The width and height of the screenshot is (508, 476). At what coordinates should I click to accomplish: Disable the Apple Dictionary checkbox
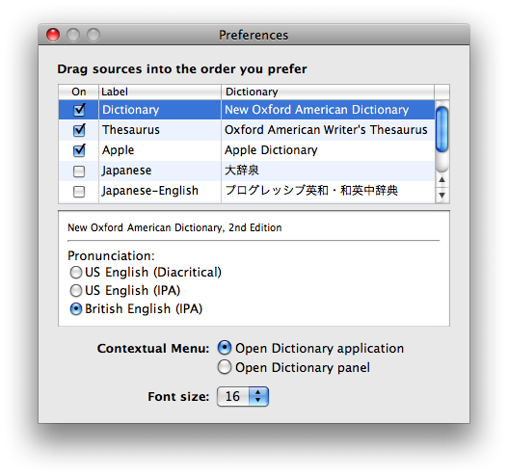tap(79, 150)
